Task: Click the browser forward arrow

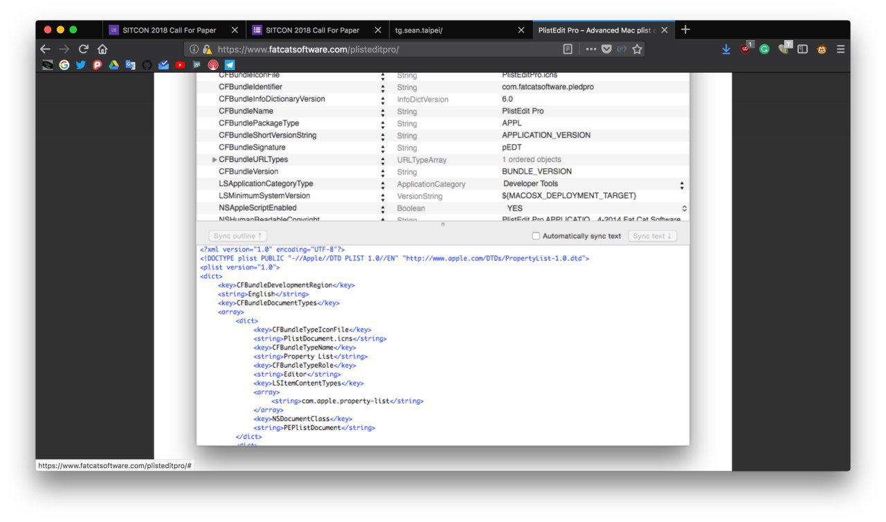Action: point(64,49)
